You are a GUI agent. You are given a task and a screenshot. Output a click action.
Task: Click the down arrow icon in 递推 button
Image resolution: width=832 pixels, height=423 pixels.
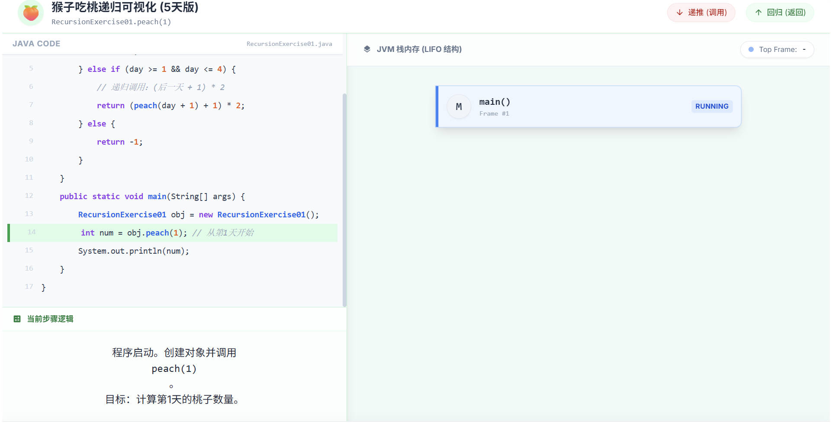(680, 13)
